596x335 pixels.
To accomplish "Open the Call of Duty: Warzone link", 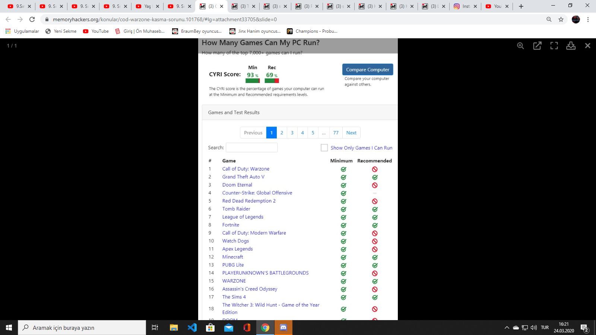I will pyautogui.click(x=246, y=169).
